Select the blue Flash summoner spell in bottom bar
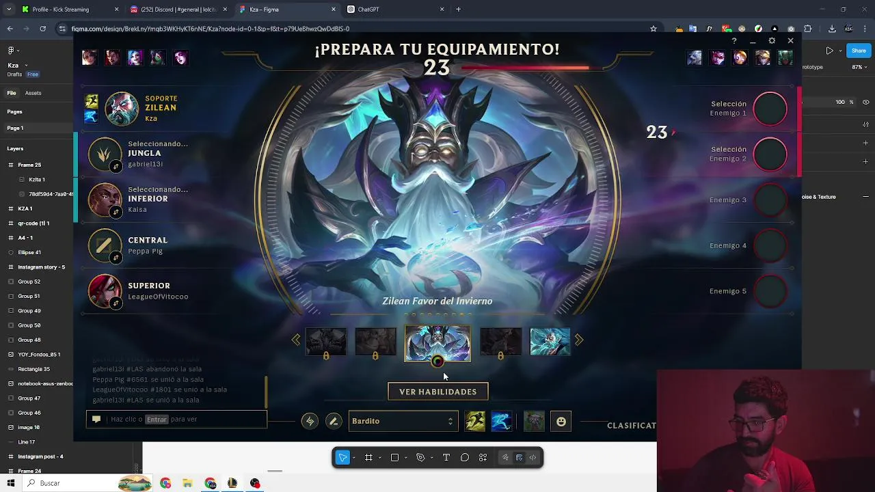 click(501, 421)
